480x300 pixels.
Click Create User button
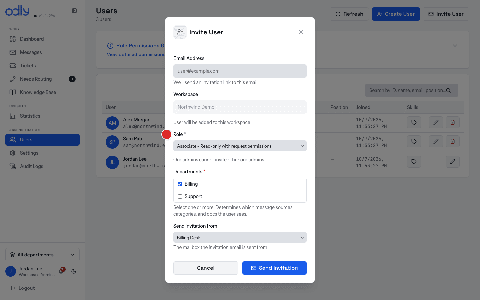[396, 14]
